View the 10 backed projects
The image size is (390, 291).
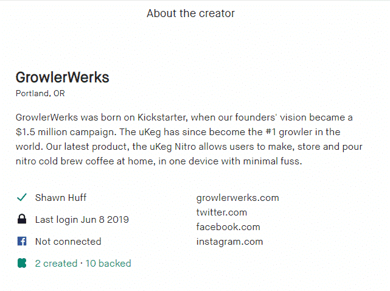(x=108, y=264)
